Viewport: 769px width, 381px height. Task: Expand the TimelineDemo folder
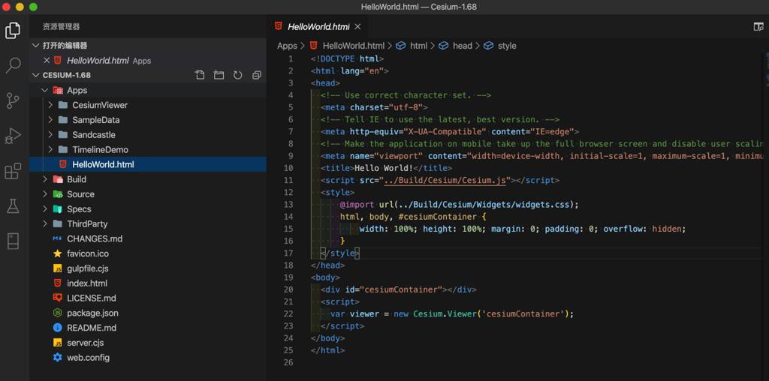tap(50, 149)
